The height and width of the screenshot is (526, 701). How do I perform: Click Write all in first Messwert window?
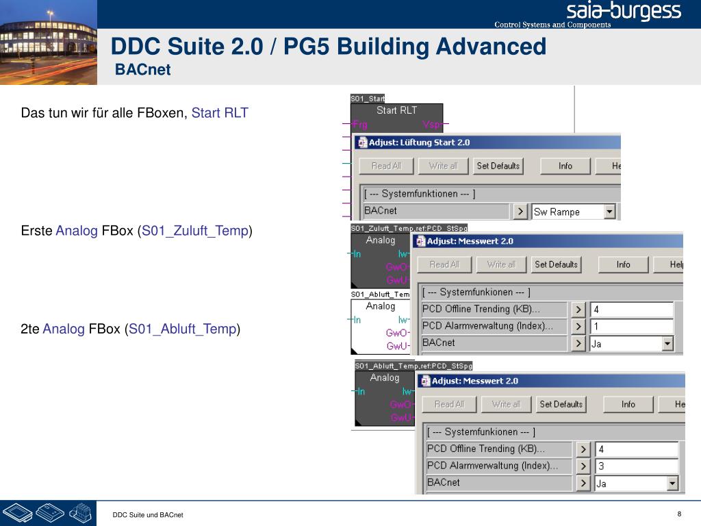point(501,264)
